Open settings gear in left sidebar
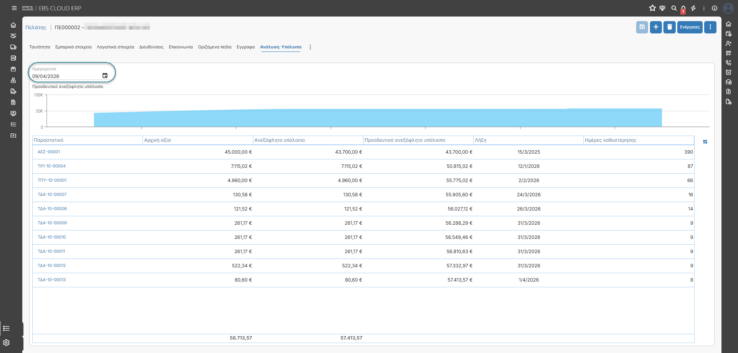738x353 pixels. pyautogui.click(x=6, y=343)
